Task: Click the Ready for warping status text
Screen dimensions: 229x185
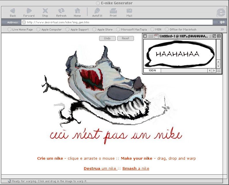Action: 50,181
